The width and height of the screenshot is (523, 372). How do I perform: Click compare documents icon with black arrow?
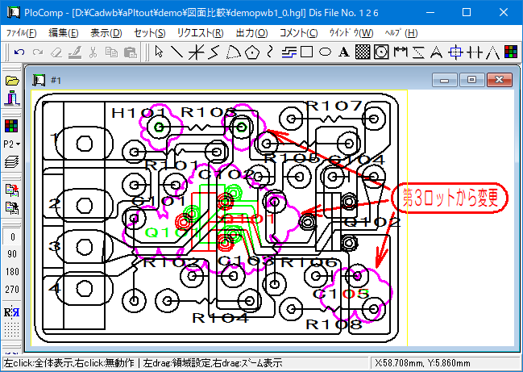point(12,207)
